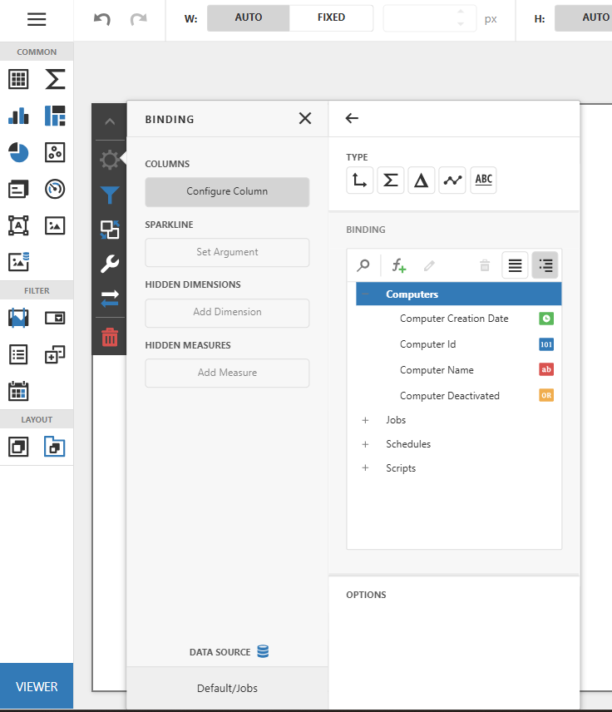Select Measure column type
The image size is (612, 712).
click(391, 180)
